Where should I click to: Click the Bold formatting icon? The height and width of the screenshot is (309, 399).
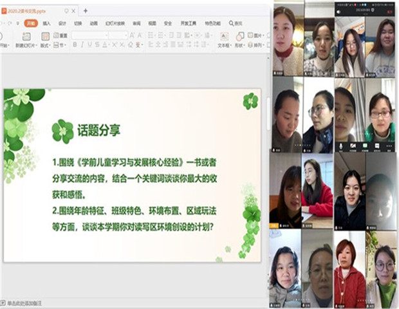(x=75, y=45)
